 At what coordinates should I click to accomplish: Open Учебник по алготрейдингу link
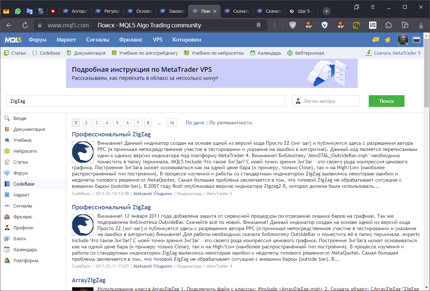(x=145, y=53)
